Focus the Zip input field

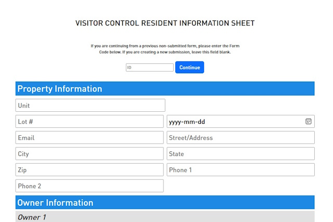point(89,170)
